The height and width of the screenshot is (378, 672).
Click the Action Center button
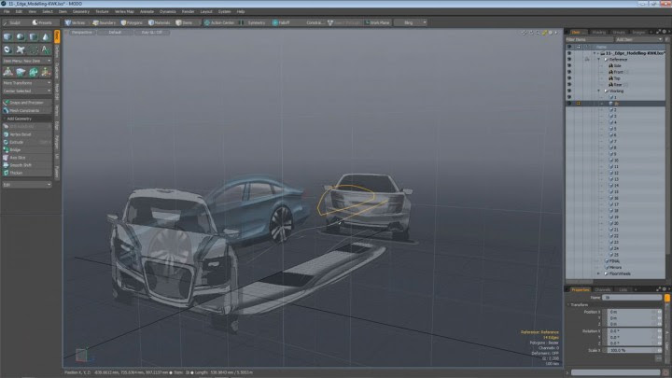coord(221,21)
